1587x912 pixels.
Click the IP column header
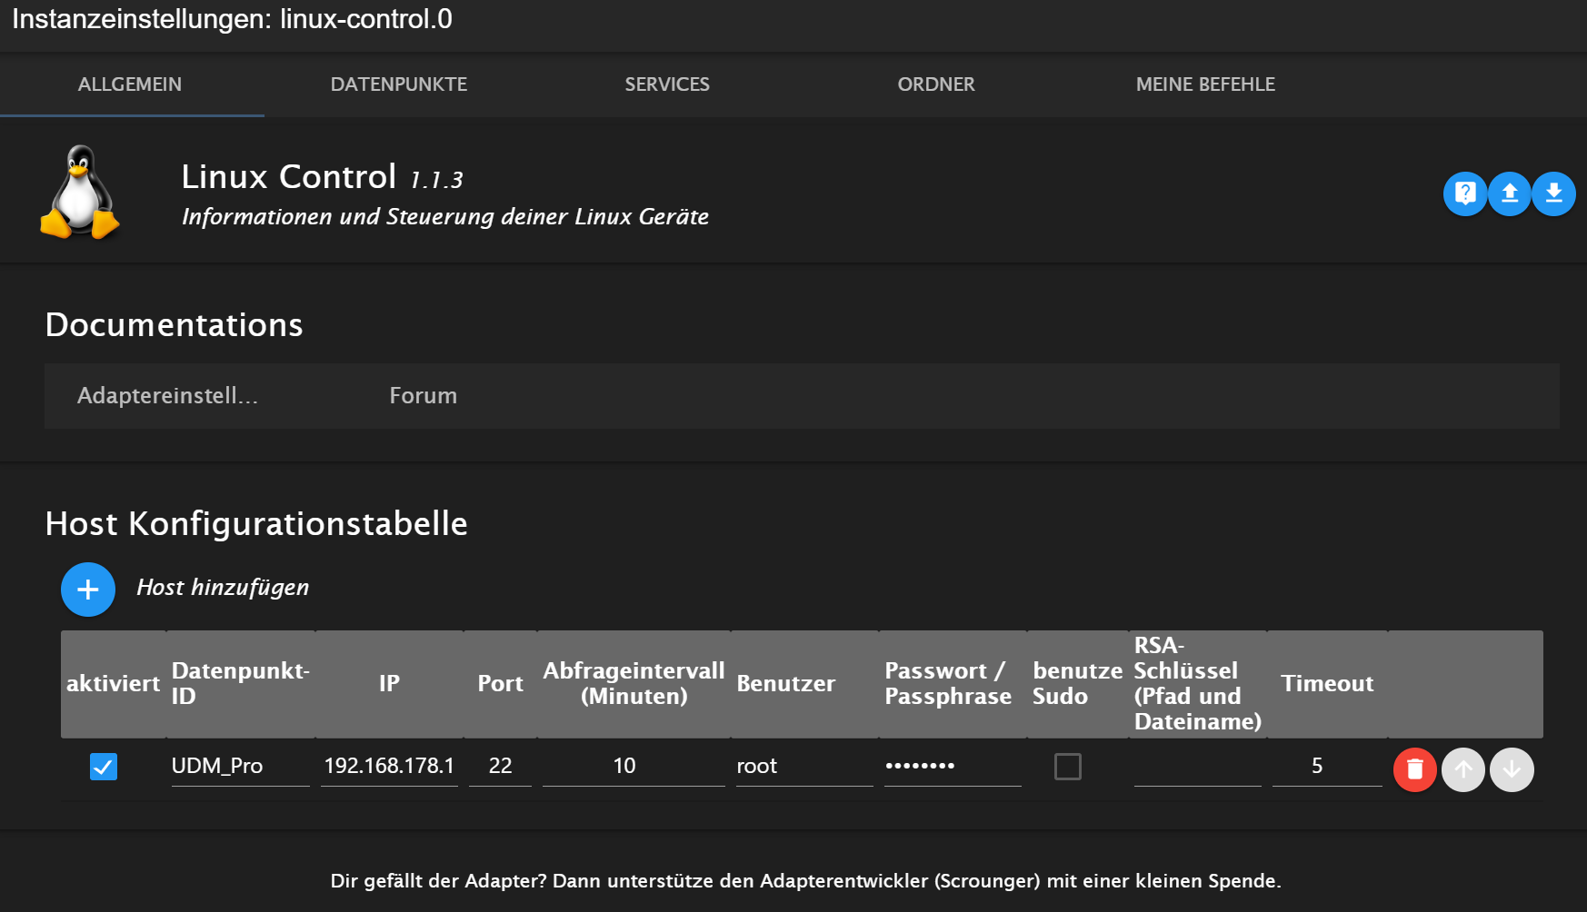click(x=389, y=683)
